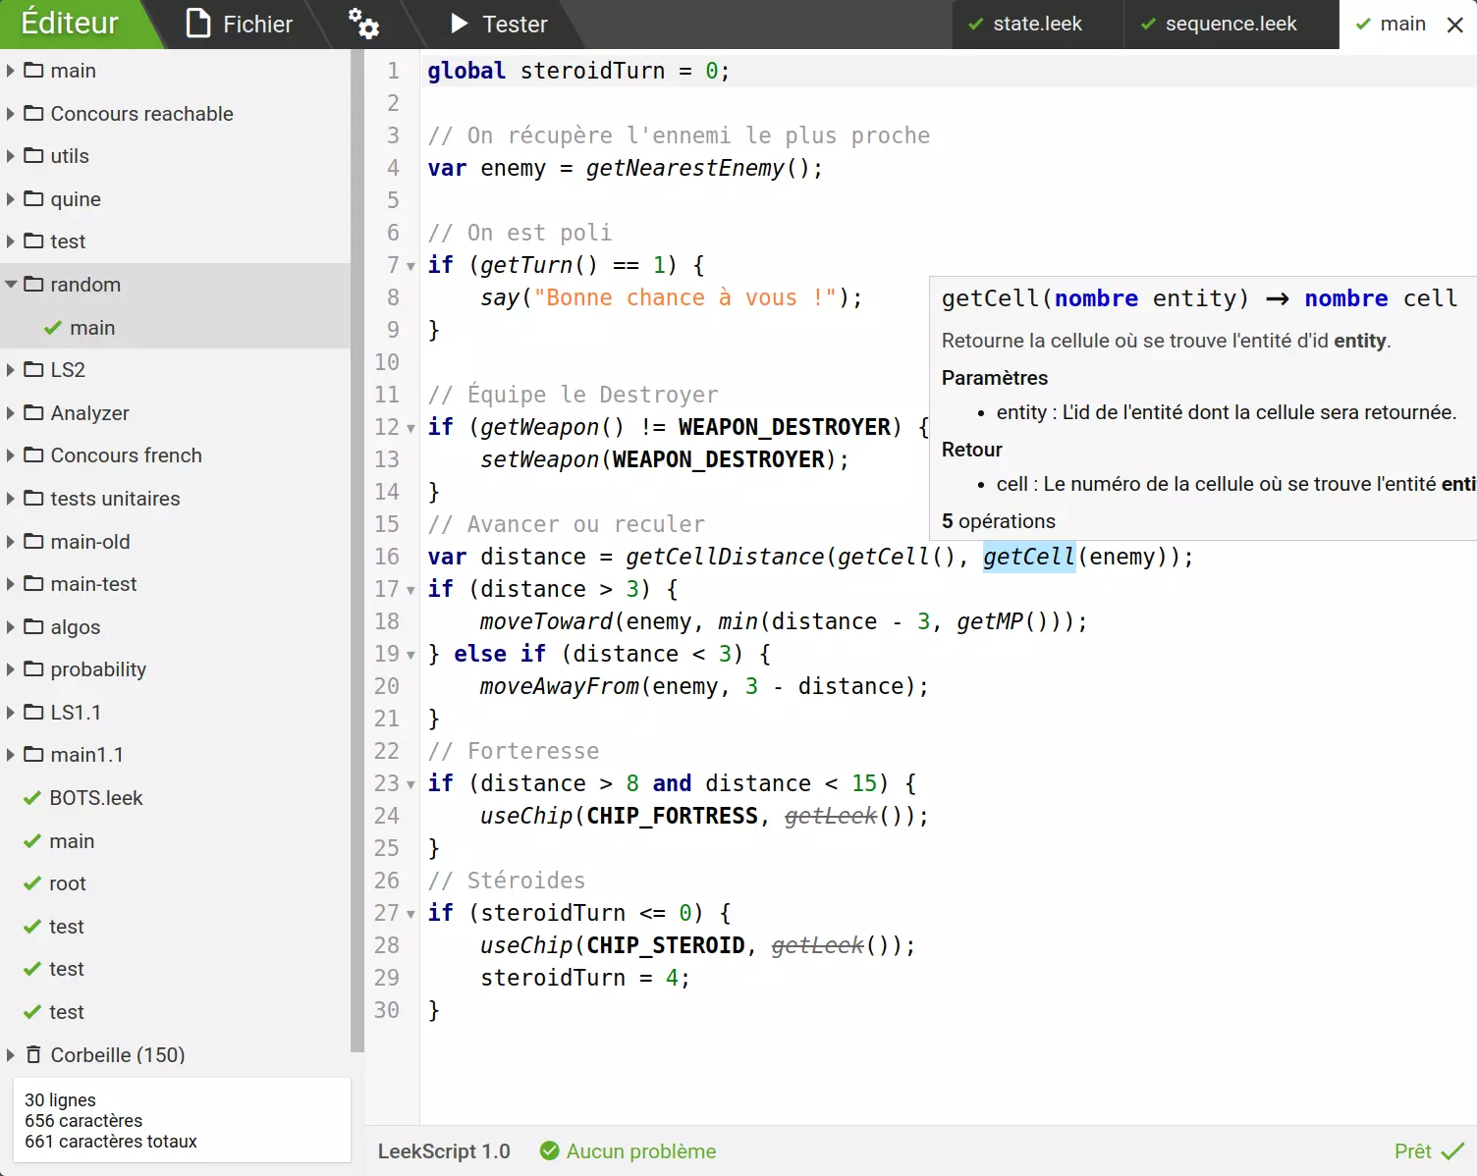Viewport: 1477px width, 1176px height.
Task: Click the checkmark next to BOTS.leek
Action: [x=32, y=798]
